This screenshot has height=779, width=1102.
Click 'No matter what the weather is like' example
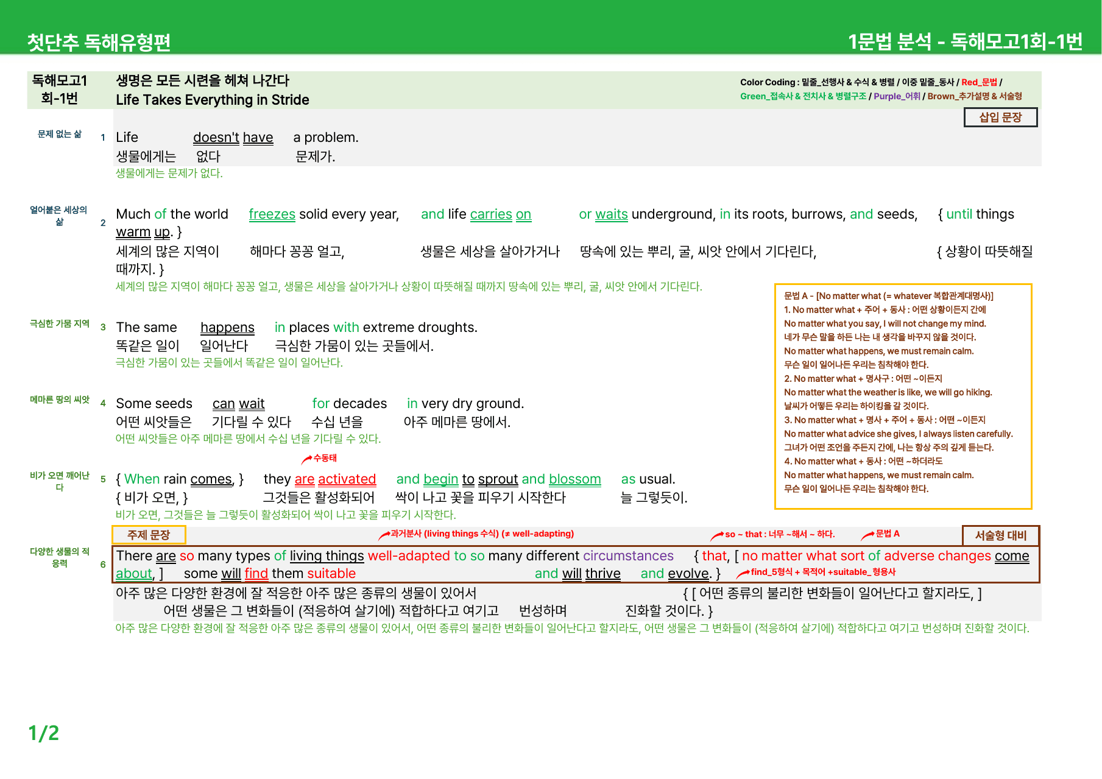(x=888, y=393)
